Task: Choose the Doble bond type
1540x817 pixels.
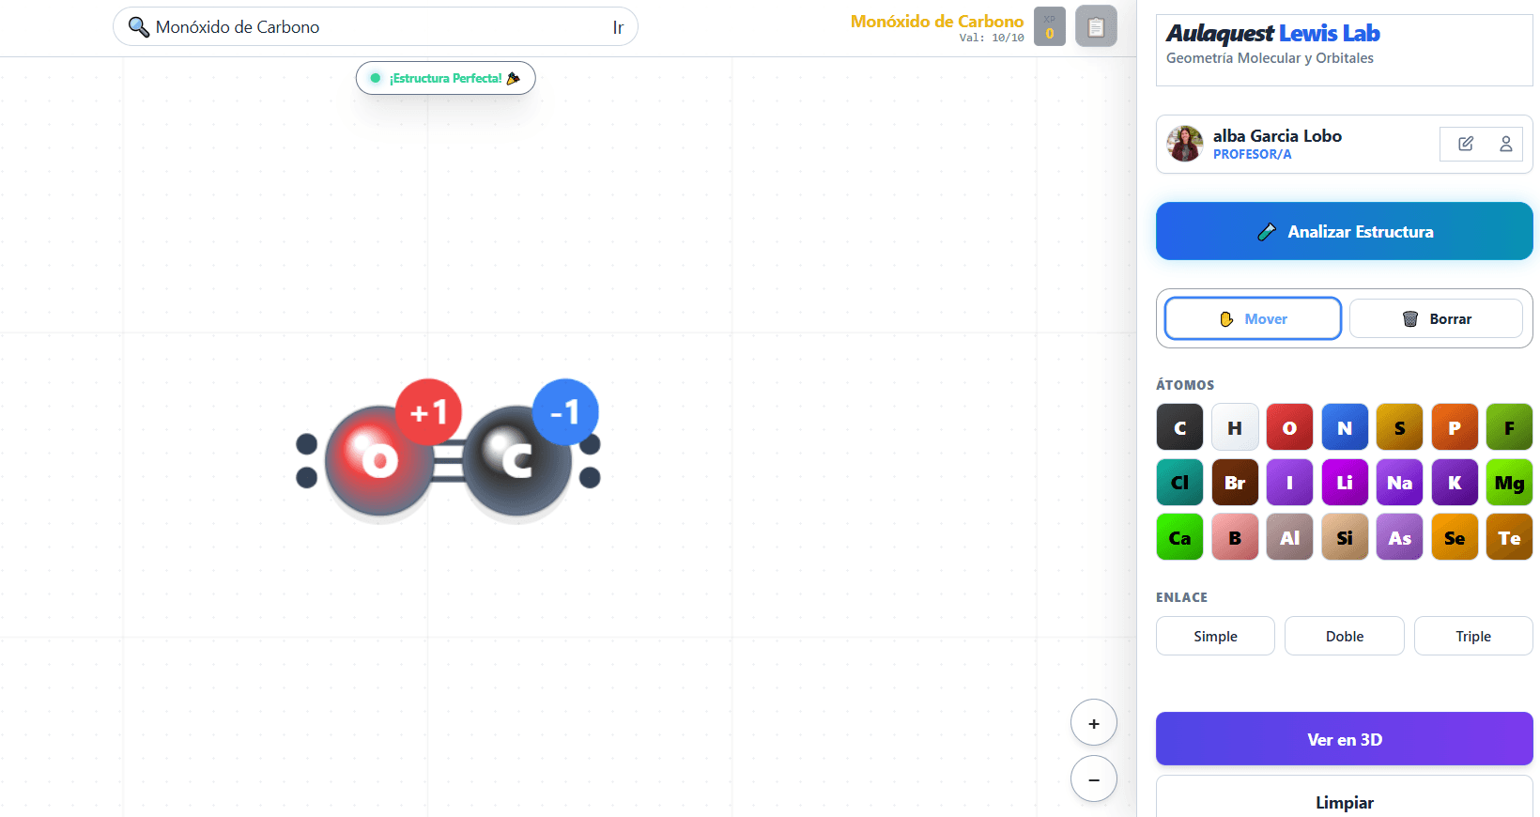Action: (x=1345, y=636)
